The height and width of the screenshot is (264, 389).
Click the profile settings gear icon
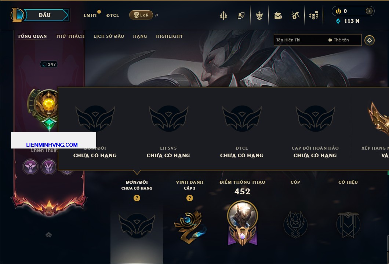[x=370, y=40]
